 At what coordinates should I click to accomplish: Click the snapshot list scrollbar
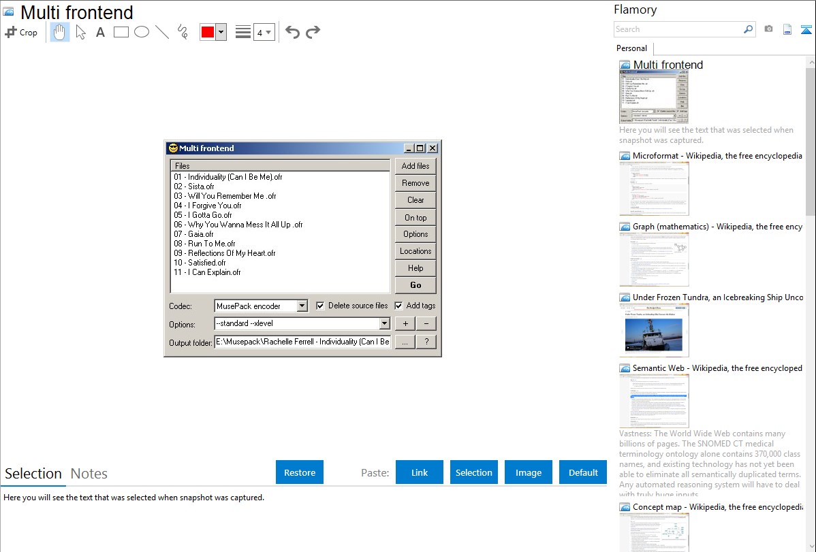pyautogui.click(x=811, y=140)
